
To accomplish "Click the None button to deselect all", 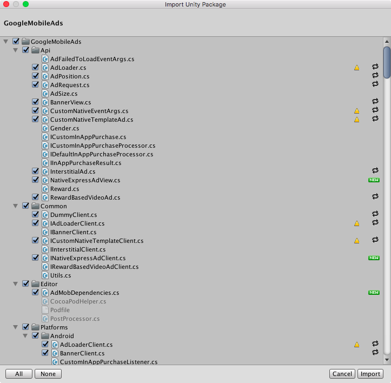I will (48, 374).
